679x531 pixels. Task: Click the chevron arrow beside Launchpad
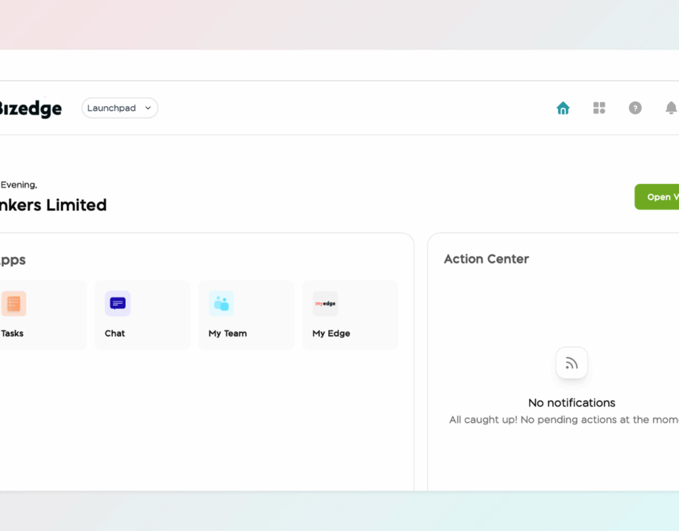coord(148,108)
